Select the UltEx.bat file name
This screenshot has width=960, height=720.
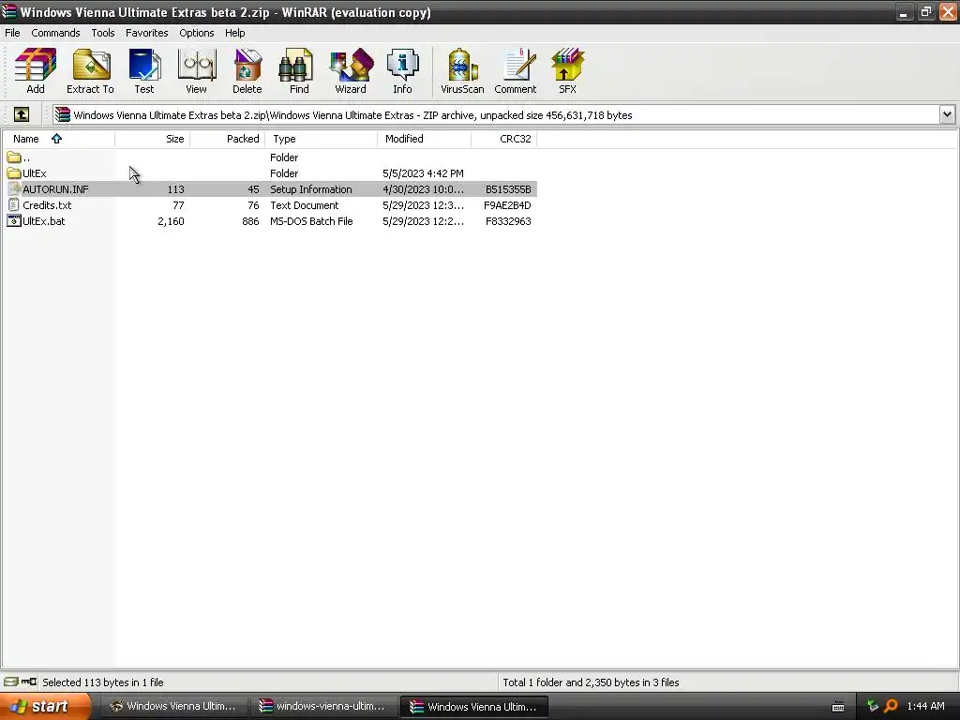point(43,221)
